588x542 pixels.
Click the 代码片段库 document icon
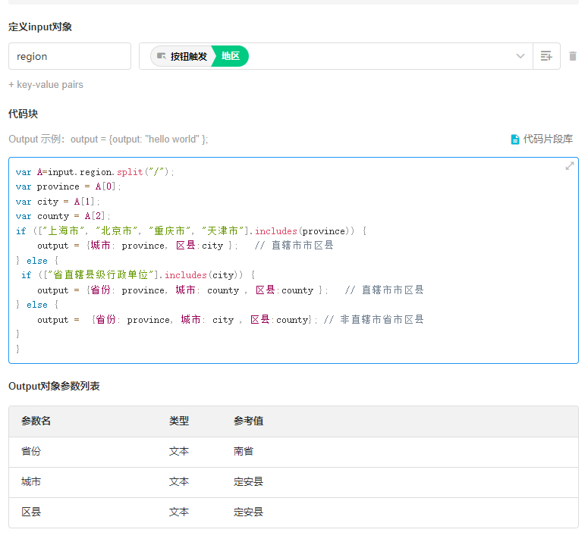coord(515,139)
